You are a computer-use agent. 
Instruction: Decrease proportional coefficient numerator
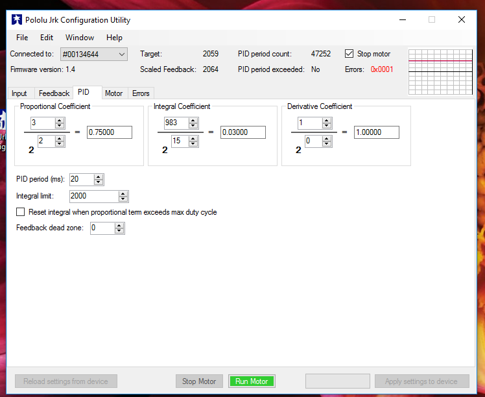point(60,125)
